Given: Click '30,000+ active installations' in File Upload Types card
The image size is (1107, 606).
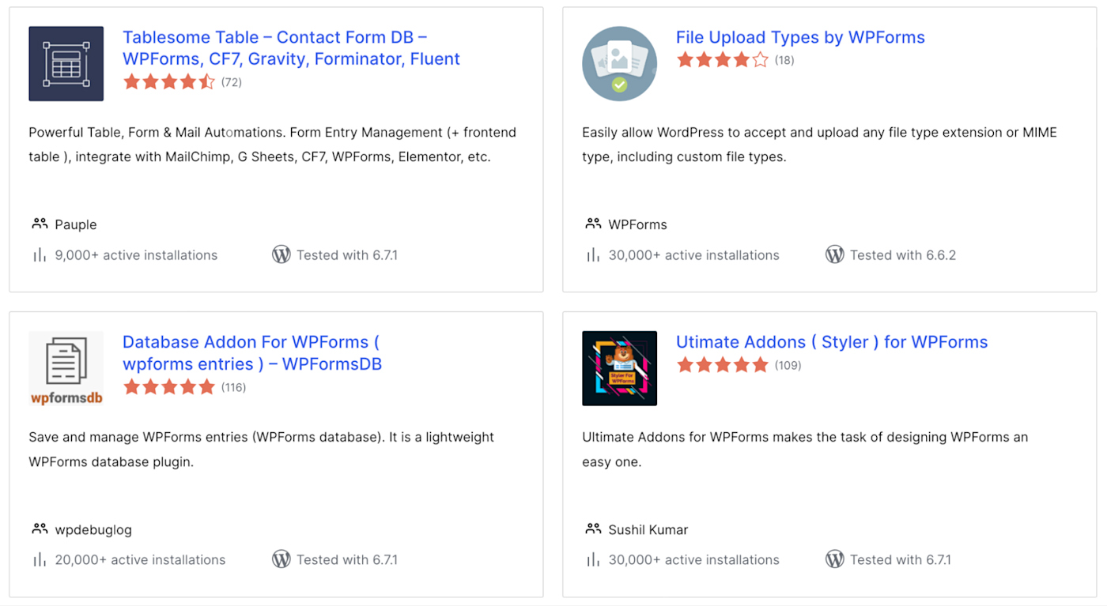Looking at the screenshot, I should [x=694, y=255].
